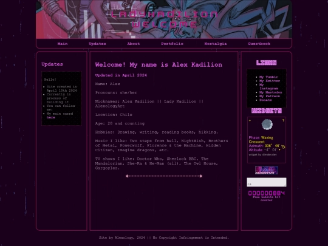Open the 'widget by dimden.dev' credit link
This screenshot has height=246, width=328.
(263, 155)
